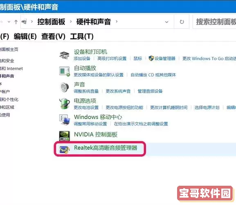Open the NVIDIA Control Panel icon

64,136
